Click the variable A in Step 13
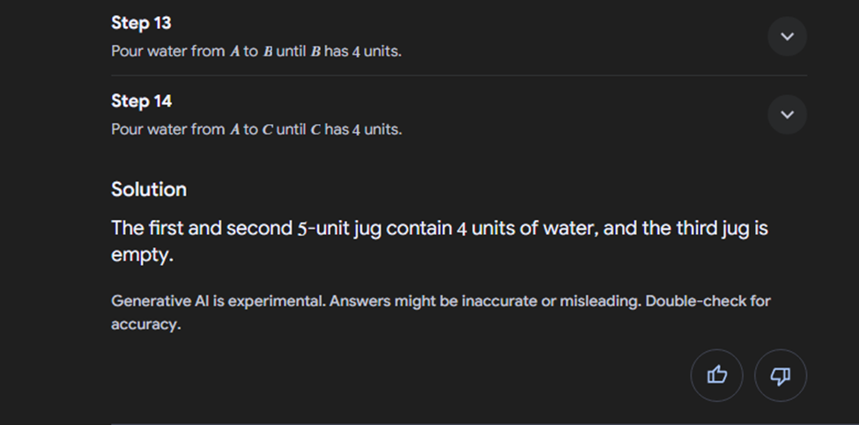 tap(234, 51)
